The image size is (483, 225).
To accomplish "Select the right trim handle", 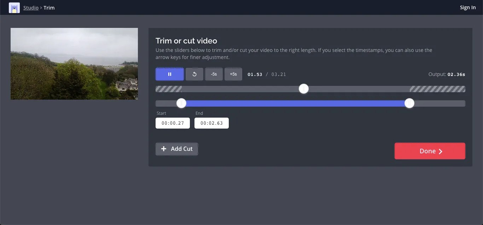I will coord(409,103).
